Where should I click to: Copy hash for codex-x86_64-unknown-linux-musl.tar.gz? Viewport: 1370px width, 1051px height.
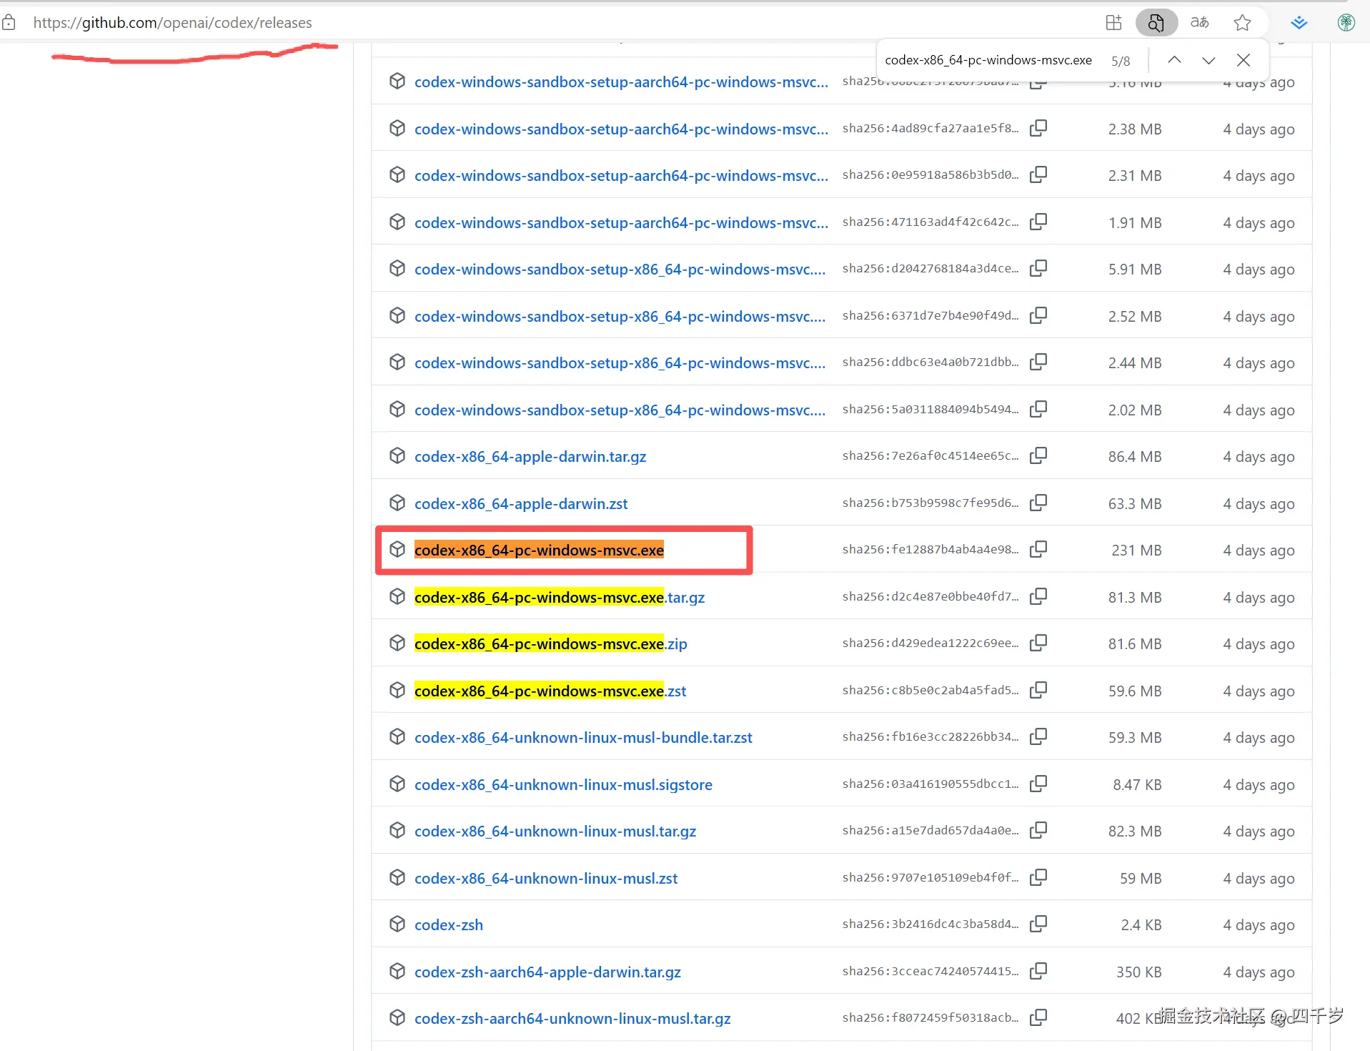tap(1038, 830)
